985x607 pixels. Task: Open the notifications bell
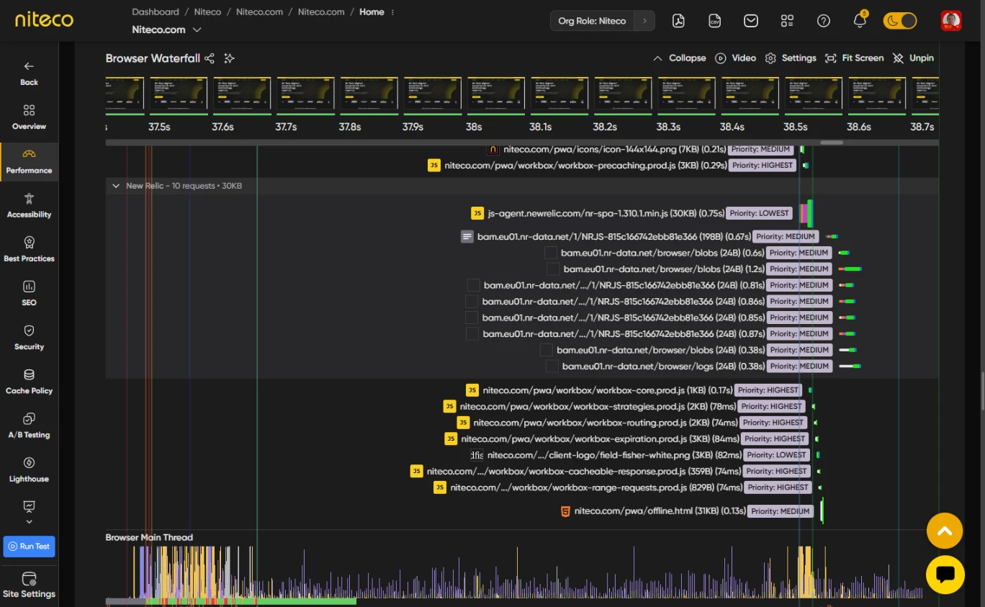[x=860, y=21]
